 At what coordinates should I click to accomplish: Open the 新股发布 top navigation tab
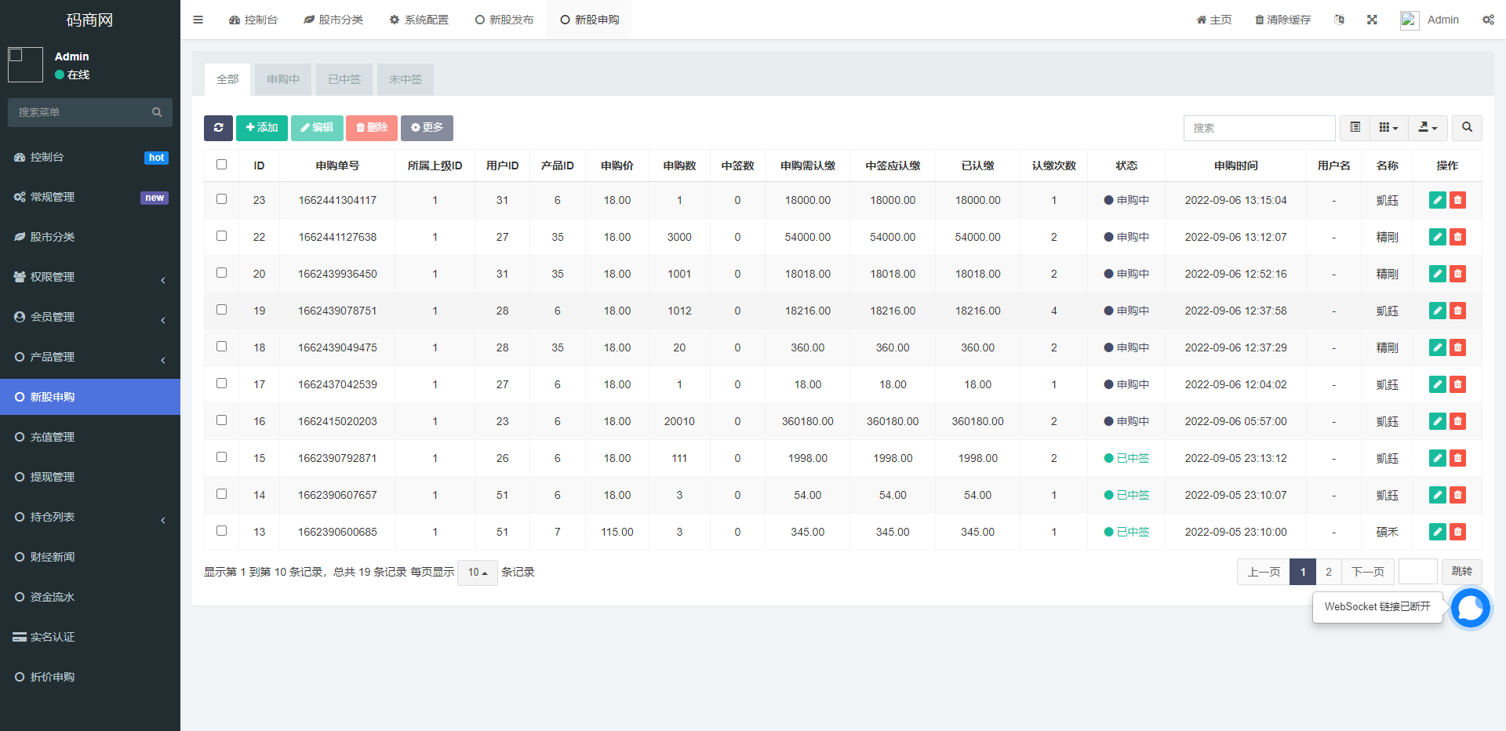coord(504,20)
